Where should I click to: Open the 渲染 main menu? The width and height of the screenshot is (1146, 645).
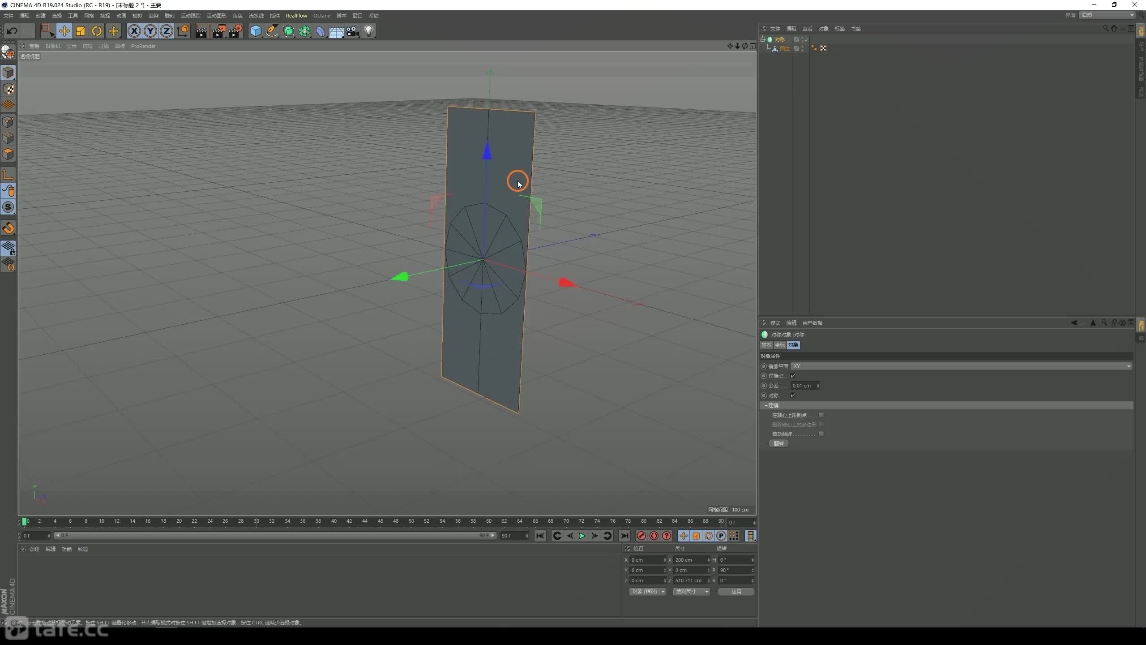click(153, 16)
